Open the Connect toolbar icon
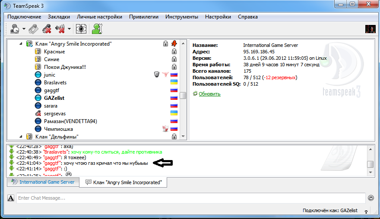The height and width of the screenshot is (219, 380). 15,29
